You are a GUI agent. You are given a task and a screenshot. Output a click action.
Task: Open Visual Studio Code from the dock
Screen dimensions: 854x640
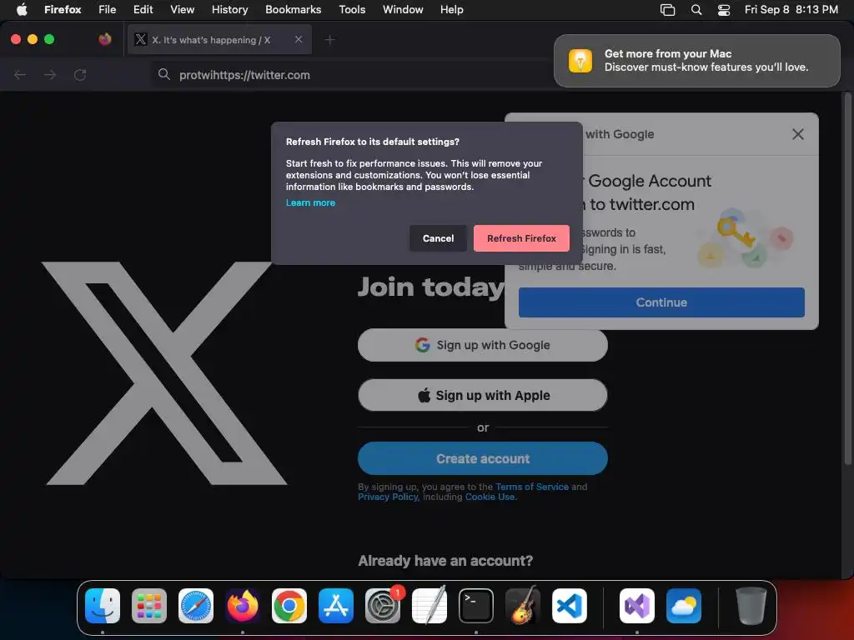(x=569, y=606)
